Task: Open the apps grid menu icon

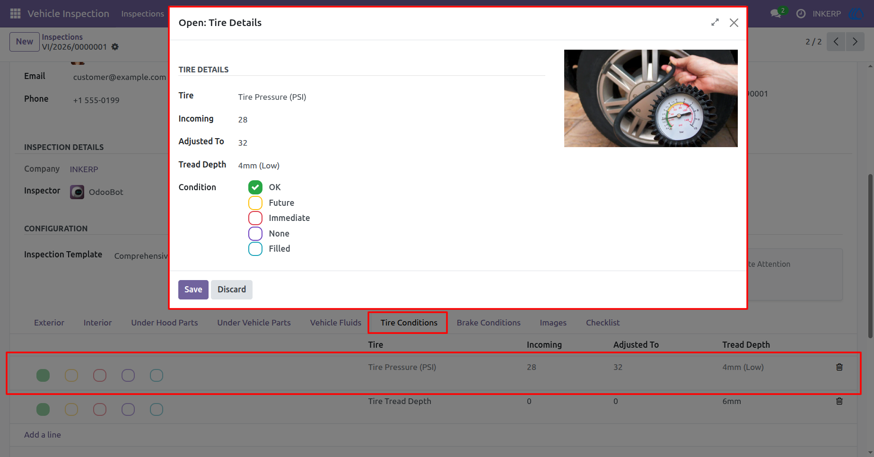Action: point(15,14)
